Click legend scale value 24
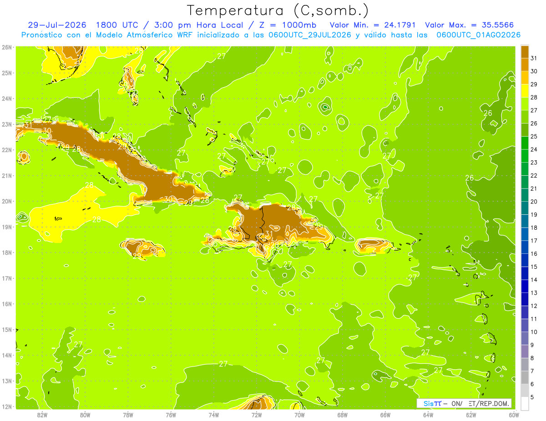 (534, 149)
